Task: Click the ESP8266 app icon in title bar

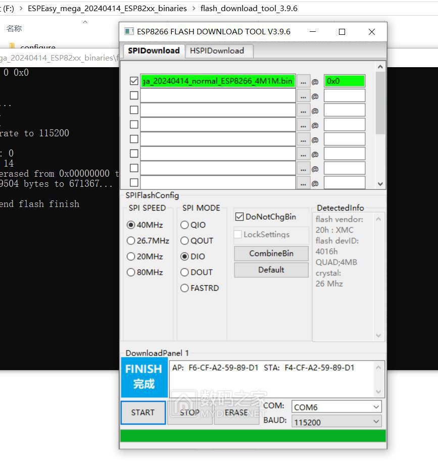Action: (x=129, y=31)
